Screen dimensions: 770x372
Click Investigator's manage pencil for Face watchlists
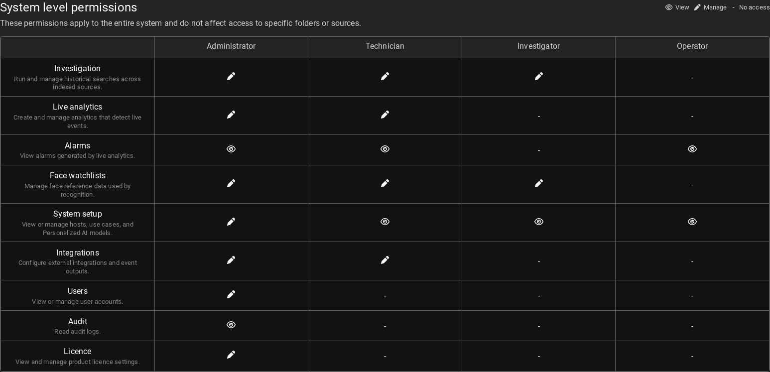click(x=539, y=183)
